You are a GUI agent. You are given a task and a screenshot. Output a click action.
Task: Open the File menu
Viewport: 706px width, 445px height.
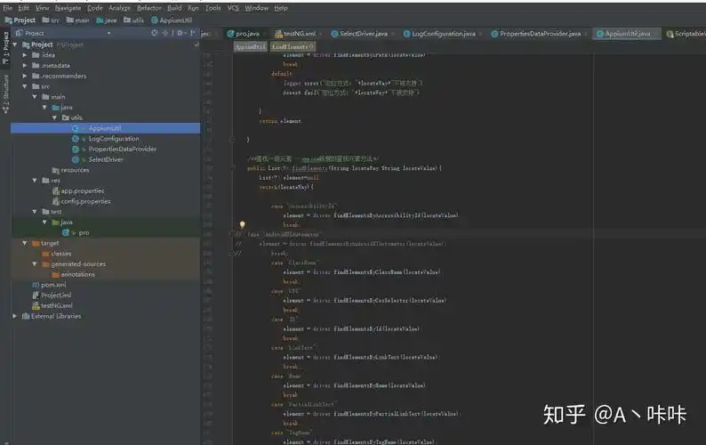pyautogui.click(x=8, y=8)
